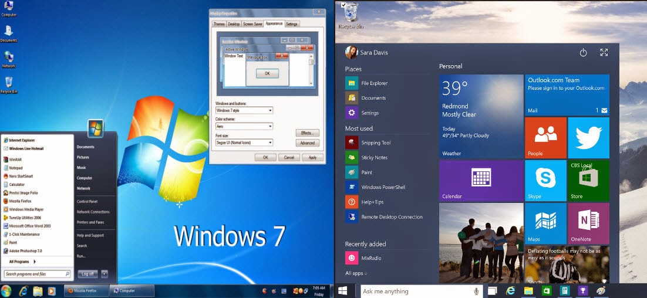Screen dimensions: 647x298
Task: Click the Apply button
Action: [x=313, y=157]
